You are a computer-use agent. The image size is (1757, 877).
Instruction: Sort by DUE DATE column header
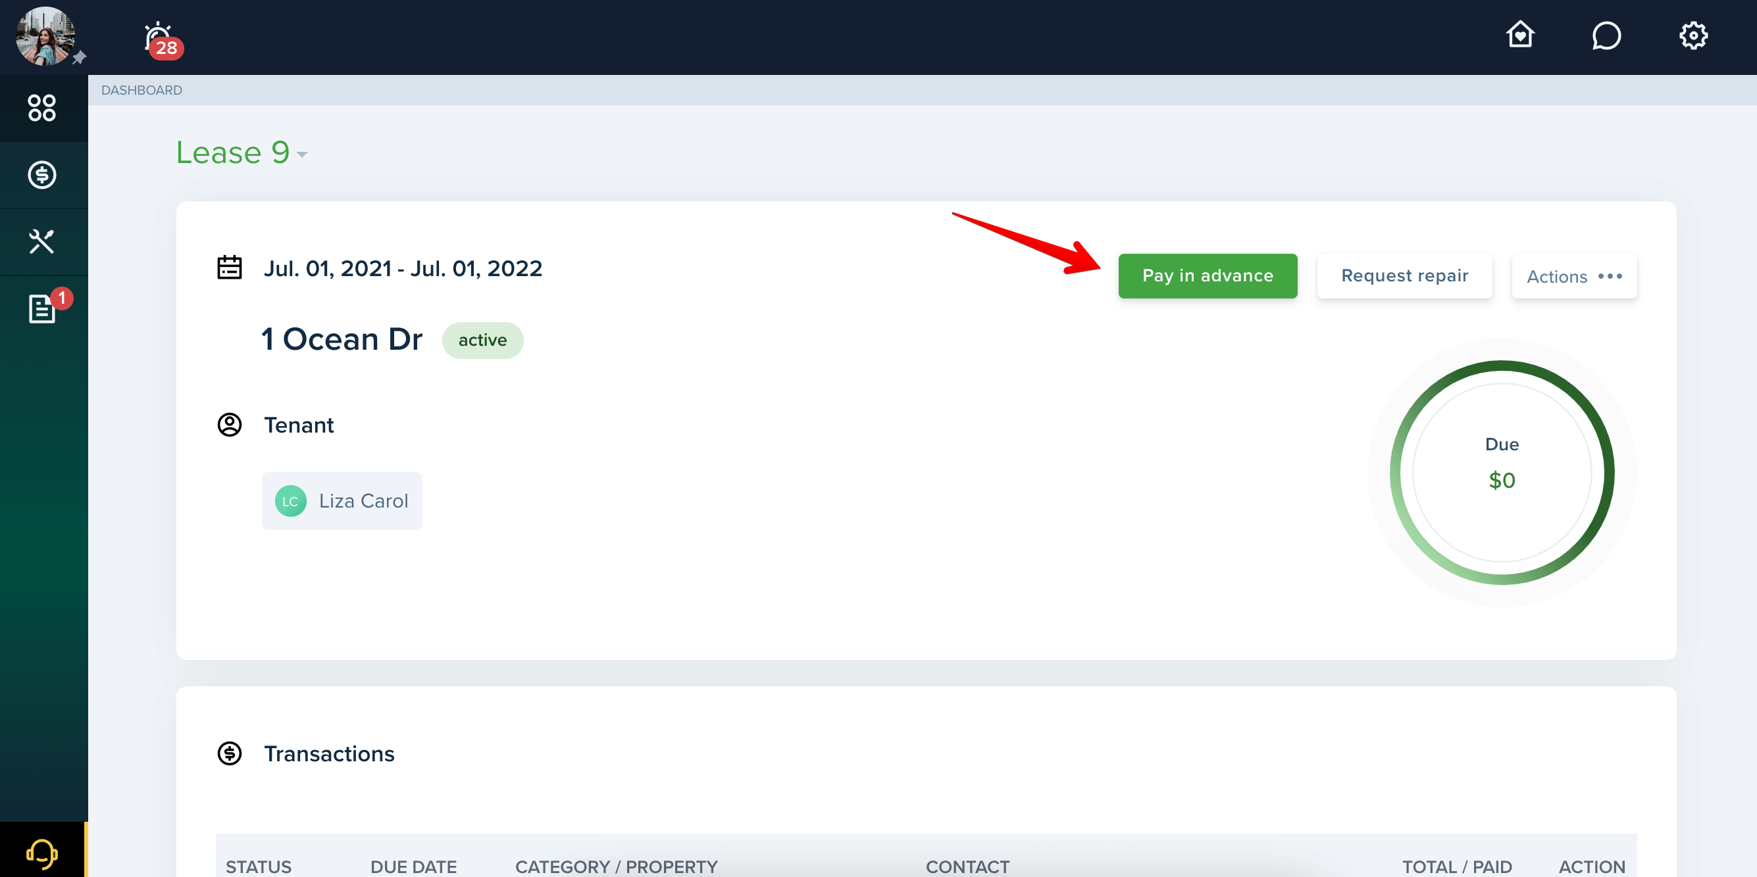point(413,866)
